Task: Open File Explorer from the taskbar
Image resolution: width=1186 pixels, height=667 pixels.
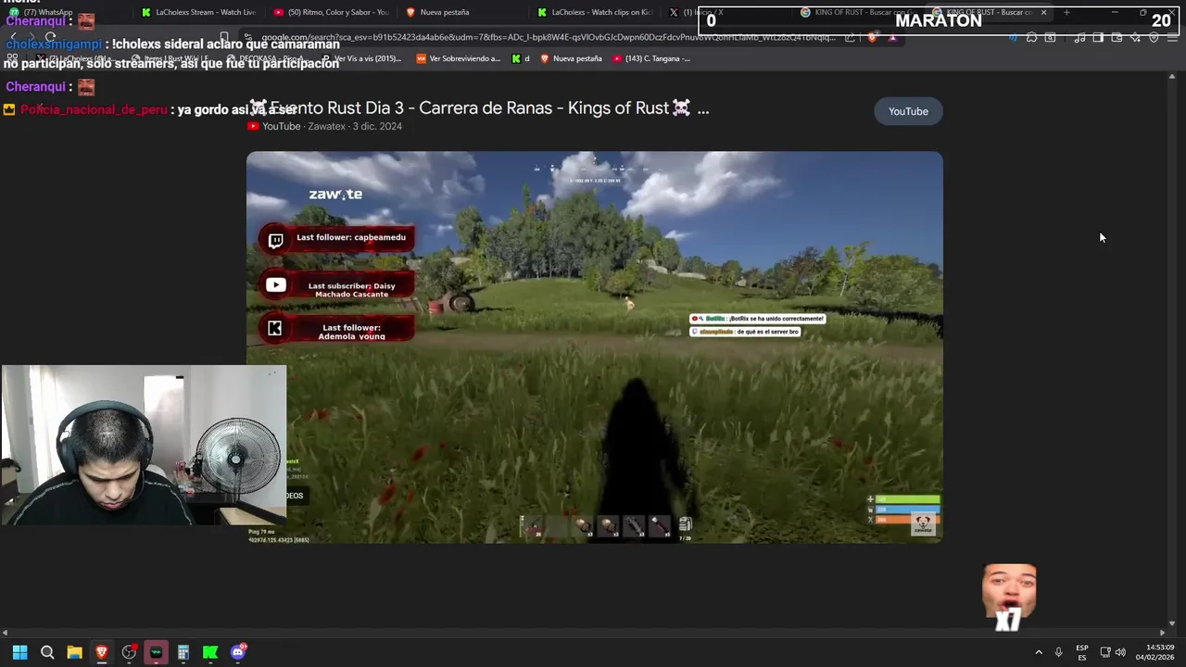Action: tap(74, 652)
